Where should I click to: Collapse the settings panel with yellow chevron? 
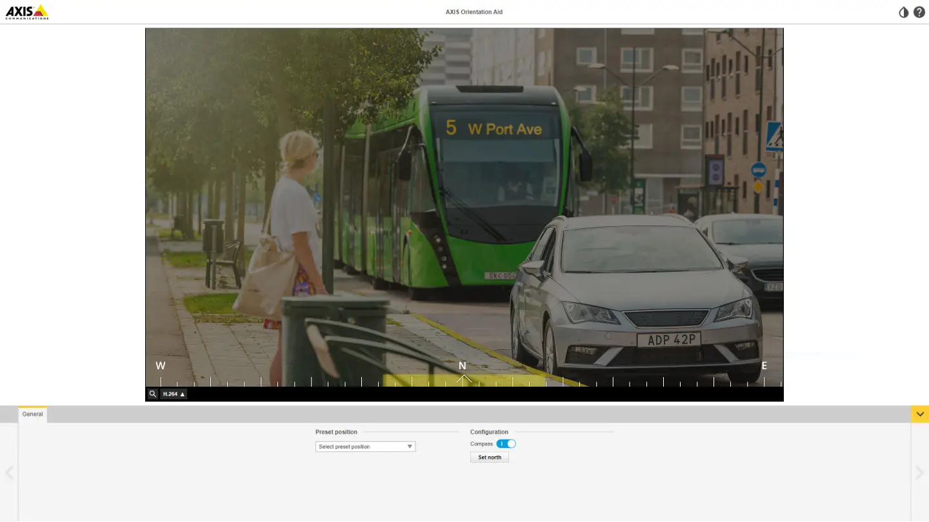[x=919, y=414]
